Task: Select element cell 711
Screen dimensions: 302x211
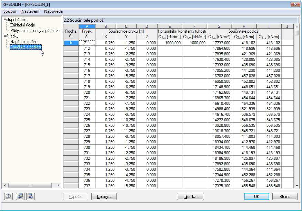Action: (x=87, y=43)
